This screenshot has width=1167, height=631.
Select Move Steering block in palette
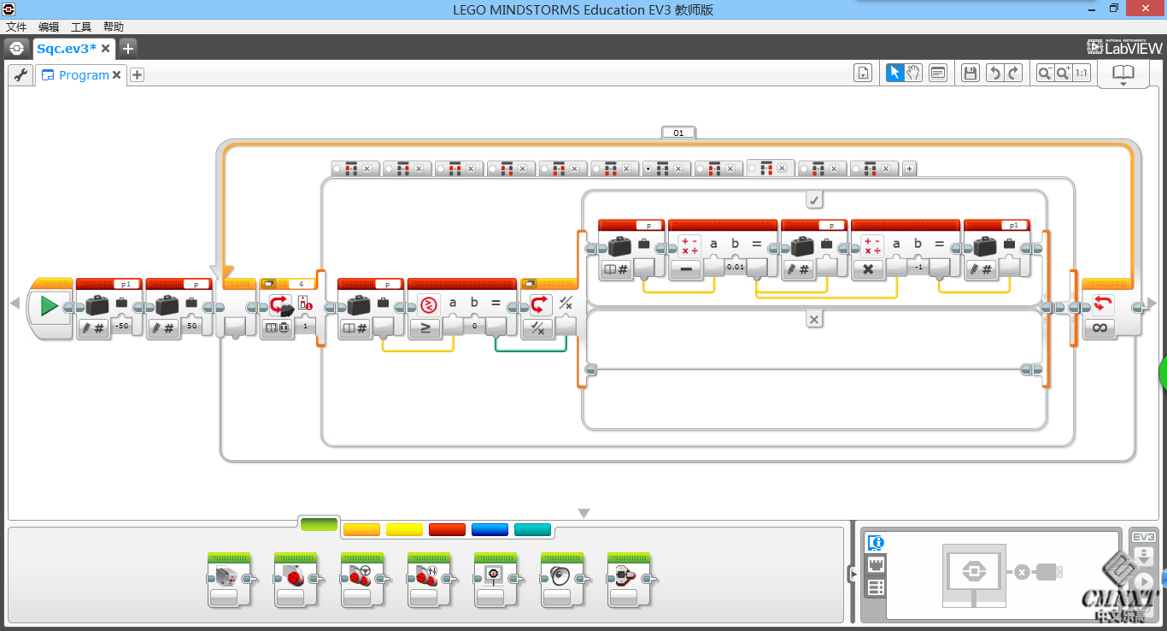tap(362, 580)
